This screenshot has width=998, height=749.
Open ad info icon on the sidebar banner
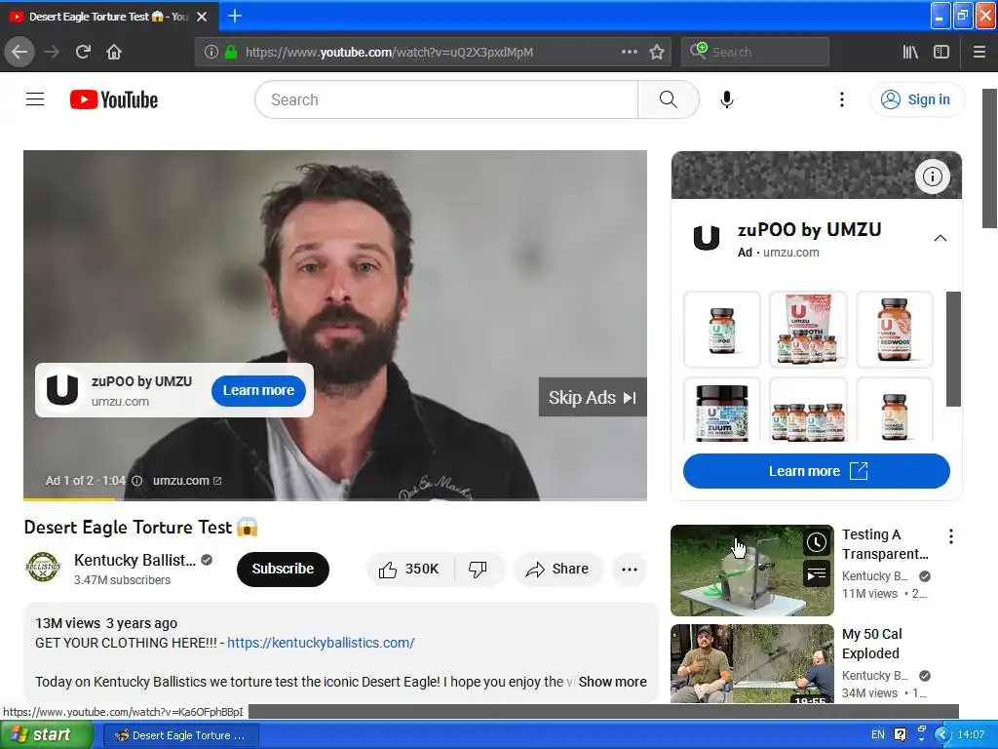point(933,177)
